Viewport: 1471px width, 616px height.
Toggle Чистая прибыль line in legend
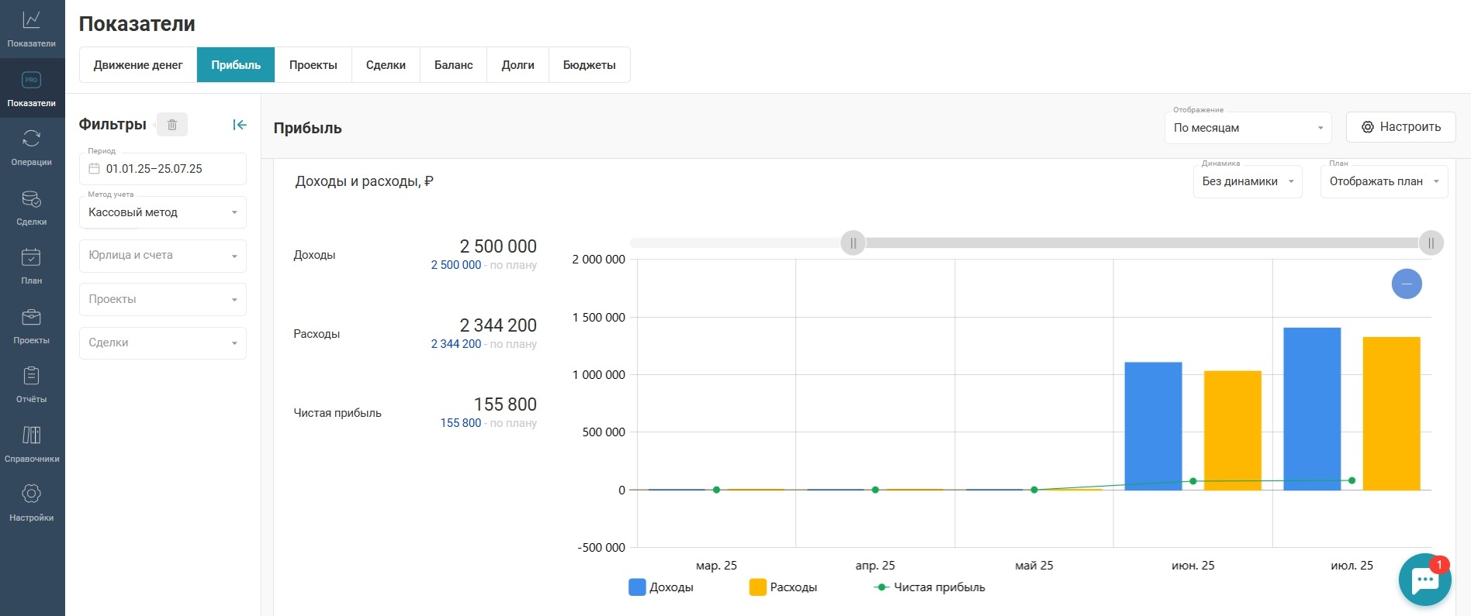pyautogui.click(x=929, y=587)
